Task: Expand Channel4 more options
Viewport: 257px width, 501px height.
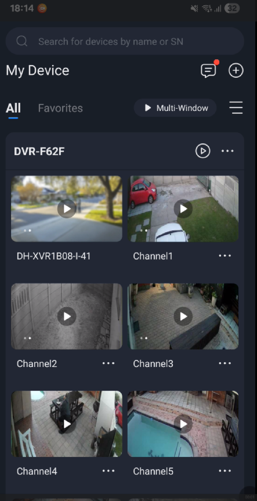Action: coord(108,471)
